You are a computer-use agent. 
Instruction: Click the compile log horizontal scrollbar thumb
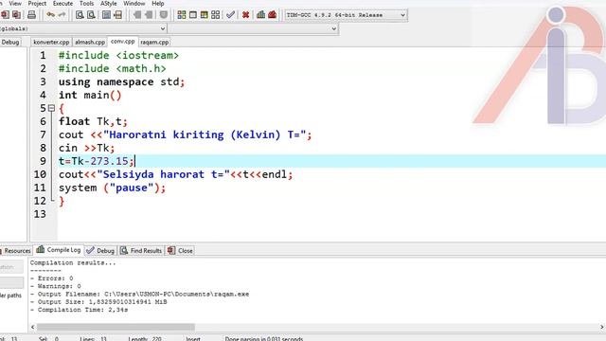[x=116, y=327]
